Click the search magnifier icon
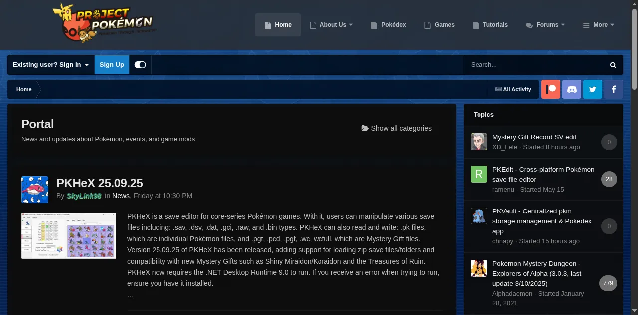 pos(613,65)
